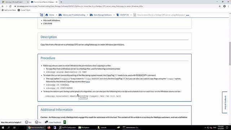The width and height of the screenshot is (231, 130).
Task: Open notification center icon
Action: tap(227, 127)
